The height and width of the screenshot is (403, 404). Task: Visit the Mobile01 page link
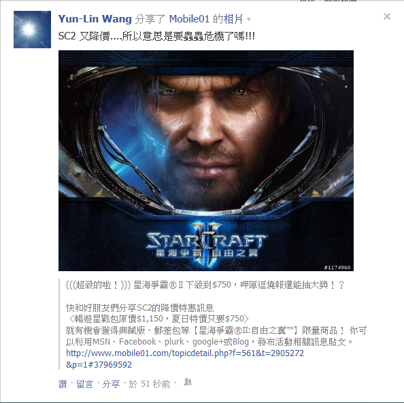189,19
